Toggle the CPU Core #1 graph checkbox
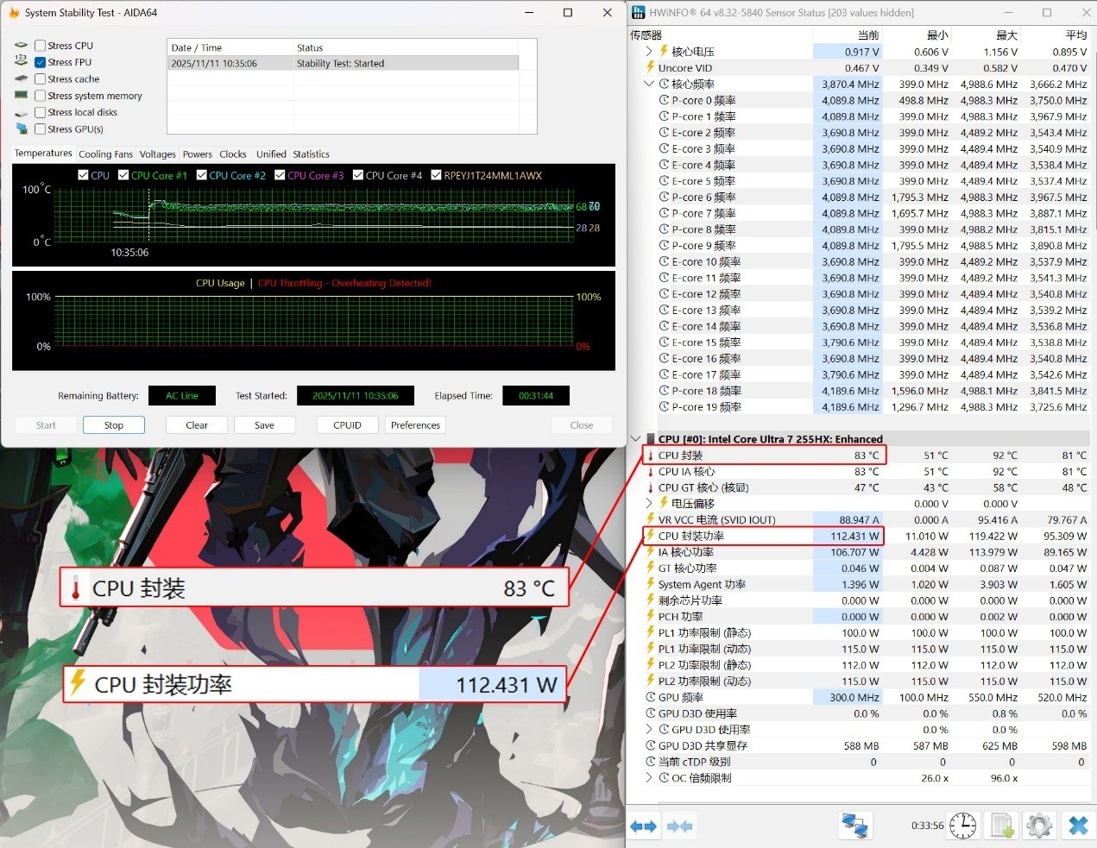Screen dimensions: 1097x848 click(123, 175)
